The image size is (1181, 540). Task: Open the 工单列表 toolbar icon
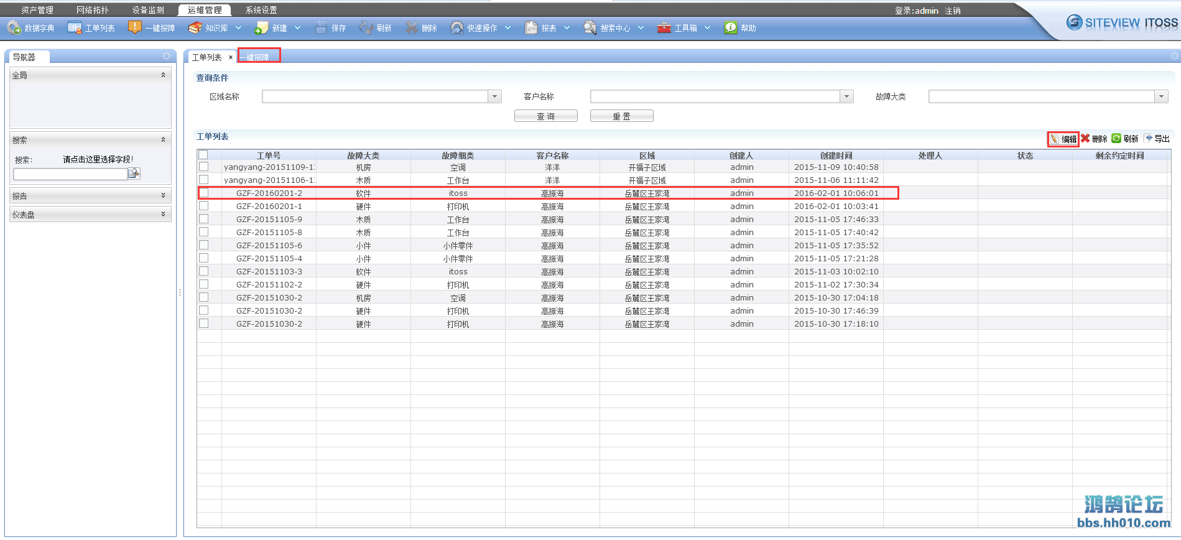pos(75,28)
